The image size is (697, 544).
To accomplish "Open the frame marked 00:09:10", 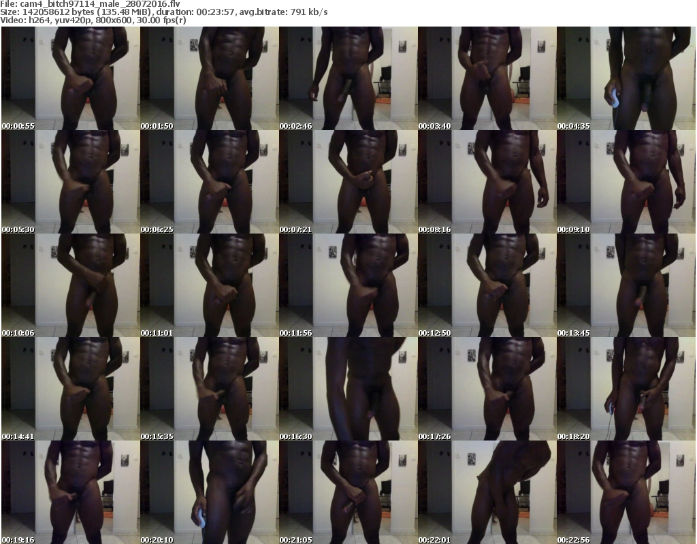I will [626, 182].
